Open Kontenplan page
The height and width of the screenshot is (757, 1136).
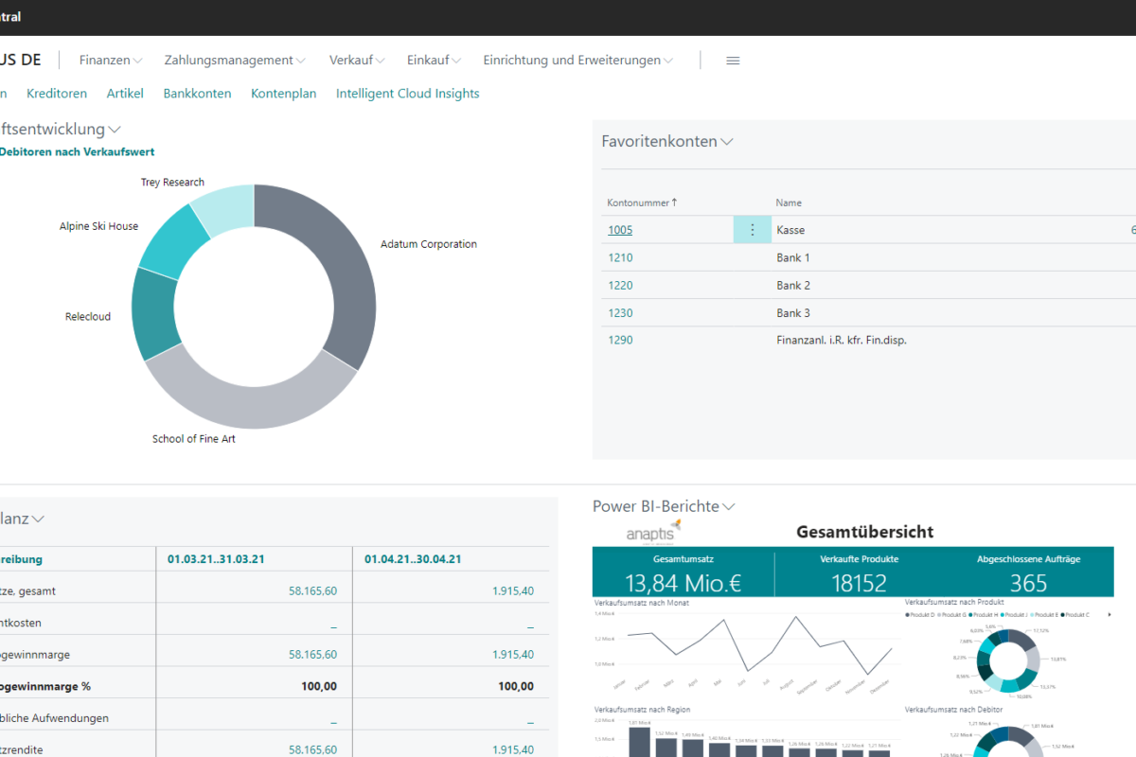(283, 93)
